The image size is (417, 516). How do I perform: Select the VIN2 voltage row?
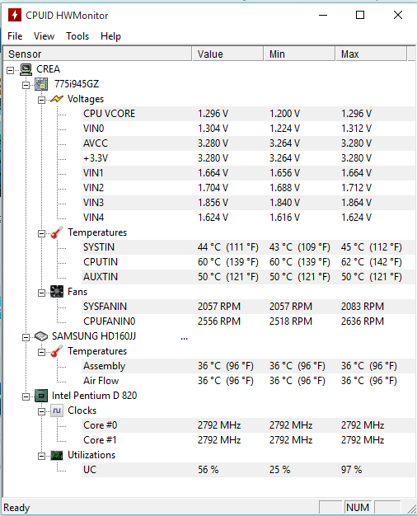(x=249, y=188)
